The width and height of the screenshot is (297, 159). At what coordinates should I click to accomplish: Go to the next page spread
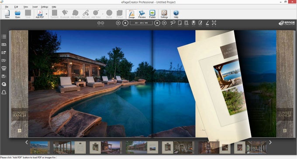(x=157, y=23)
